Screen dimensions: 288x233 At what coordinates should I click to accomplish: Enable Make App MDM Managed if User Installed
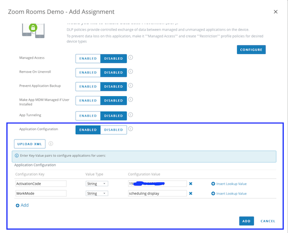click(x=88, y=100)
